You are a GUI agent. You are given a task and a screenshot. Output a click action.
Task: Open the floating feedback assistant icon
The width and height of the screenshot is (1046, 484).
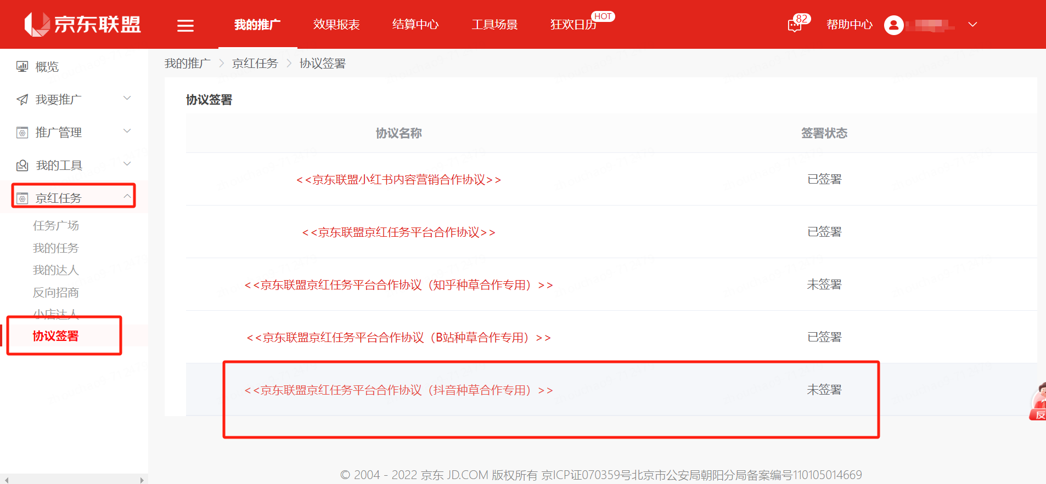(x=1037, y=402)
